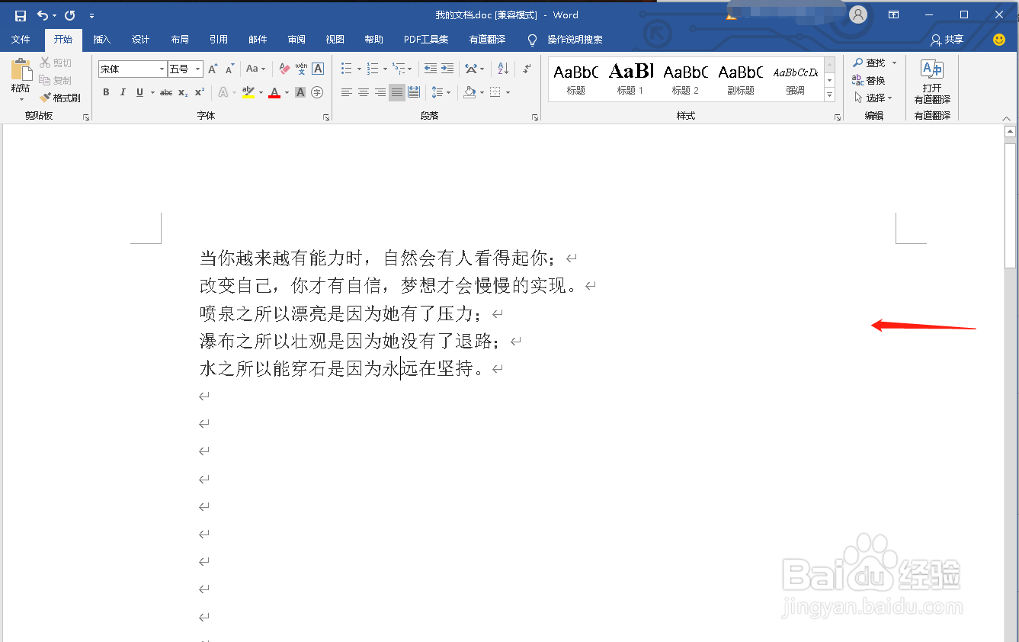The image size is (1019, 642).
Task: Click the clear formatting eraser icon
Action: 284,69
